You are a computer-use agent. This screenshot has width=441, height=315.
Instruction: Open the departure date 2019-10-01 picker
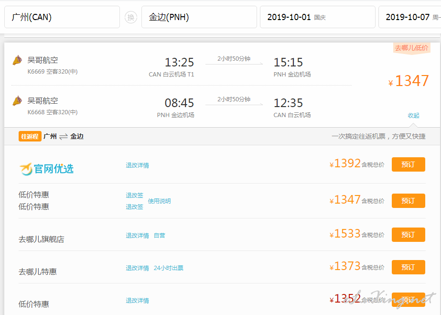tap(318, 17)
